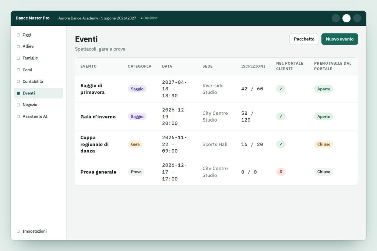The width and height of the screenshot is (377, 251).
Task: Click the square icon beside Negozio
Action: [18, 105]
